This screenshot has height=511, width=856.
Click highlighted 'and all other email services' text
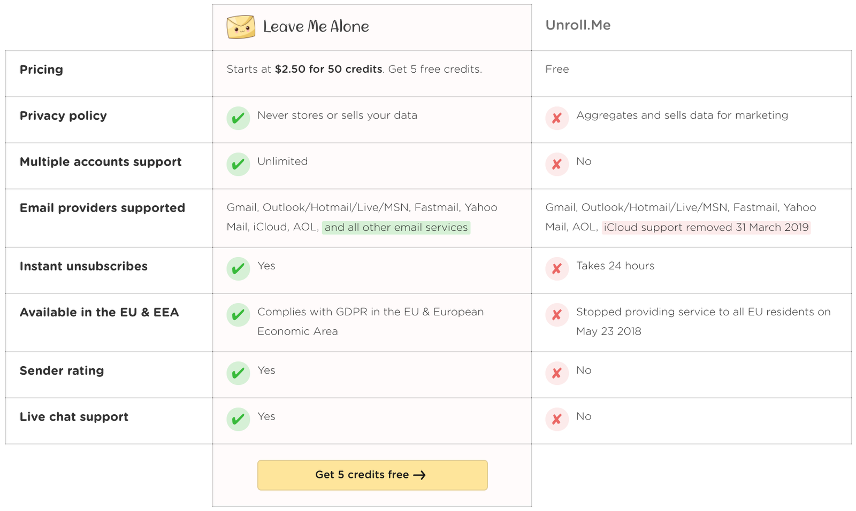(396, 227)
